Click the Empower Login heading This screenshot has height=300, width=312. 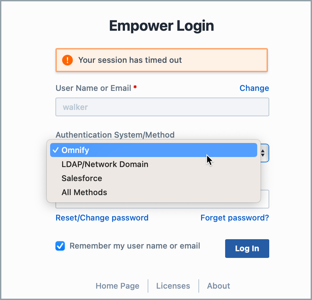pos(162,25)
